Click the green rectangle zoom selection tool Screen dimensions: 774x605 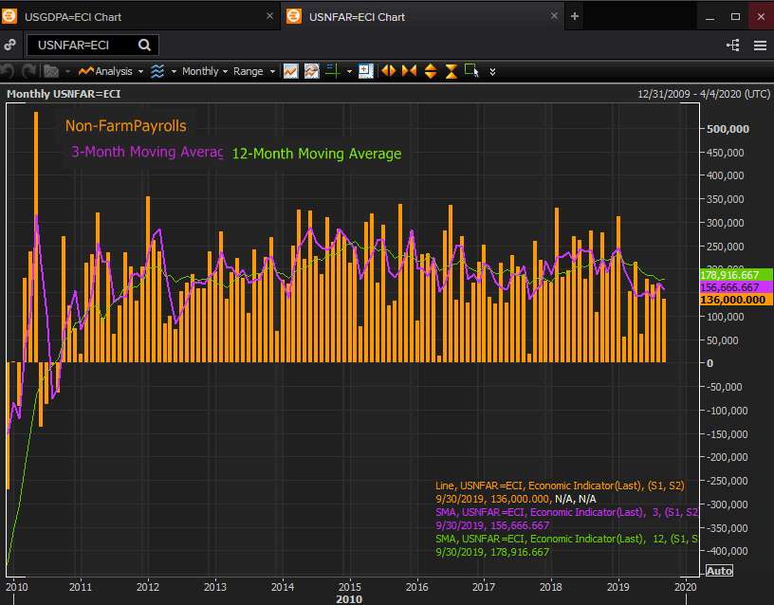point(471,71)
